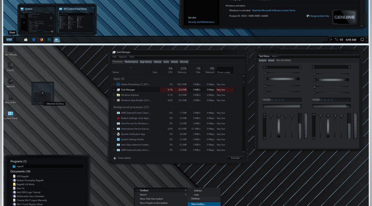Select the This PC desktop icon
372x206 pixels.
coord(10,67)
